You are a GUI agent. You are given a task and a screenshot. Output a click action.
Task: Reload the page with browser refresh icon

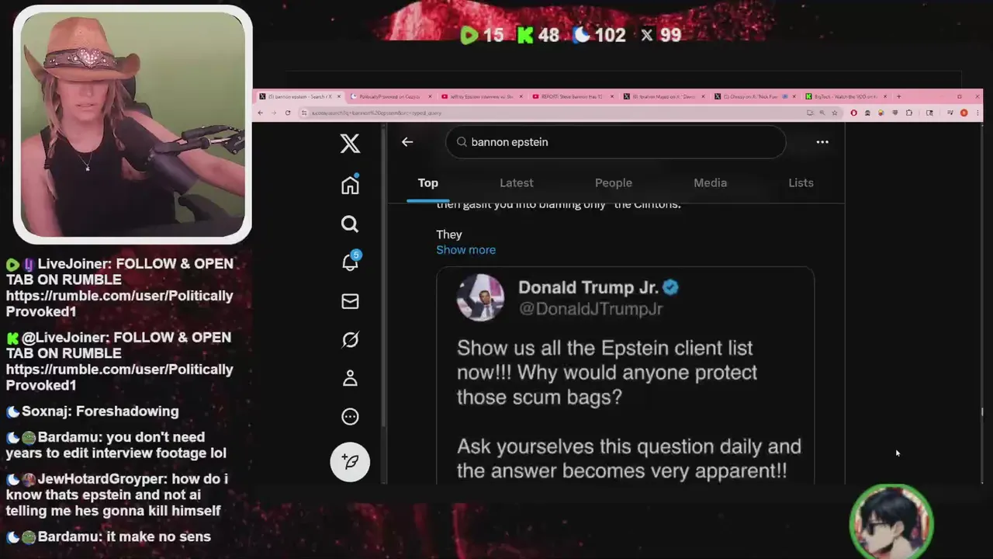(288, 113)
